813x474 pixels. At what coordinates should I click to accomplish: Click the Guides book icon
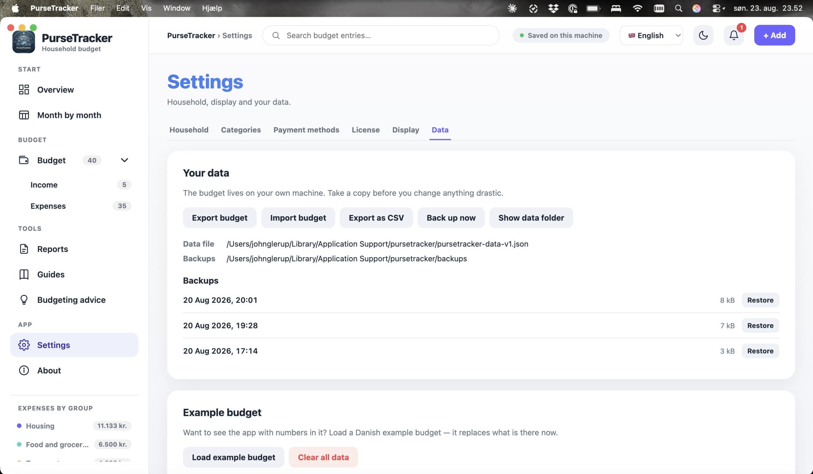[x=24, y=274]
